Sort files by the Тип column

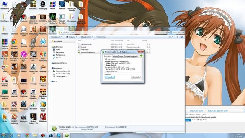[x=128, y=41]
